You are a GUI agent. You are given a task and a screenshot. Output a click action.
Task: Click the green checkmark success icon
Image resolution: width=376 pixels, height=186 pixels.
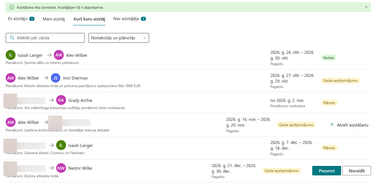click(x=11, y=8)
